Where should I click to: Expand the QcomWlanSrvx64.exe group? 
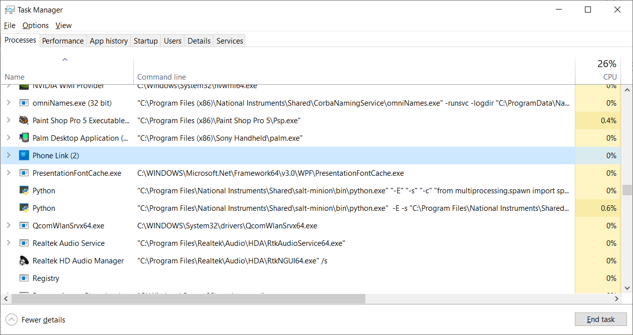[8, 225]
